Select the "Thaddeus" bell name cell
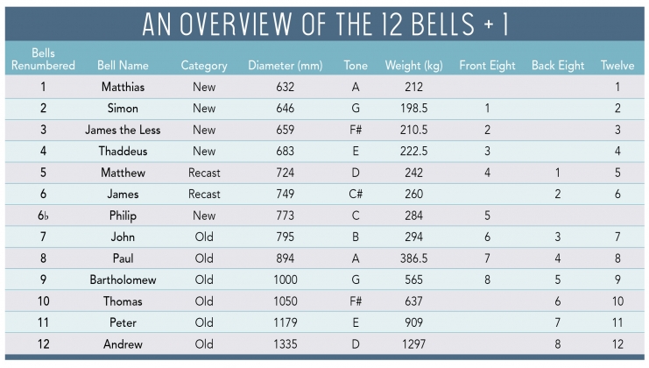 click(123, 152)
